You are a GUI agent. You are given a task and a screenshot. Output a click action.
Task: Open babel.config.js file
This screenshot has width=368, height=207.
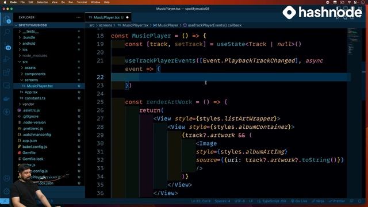coord(49,147)
